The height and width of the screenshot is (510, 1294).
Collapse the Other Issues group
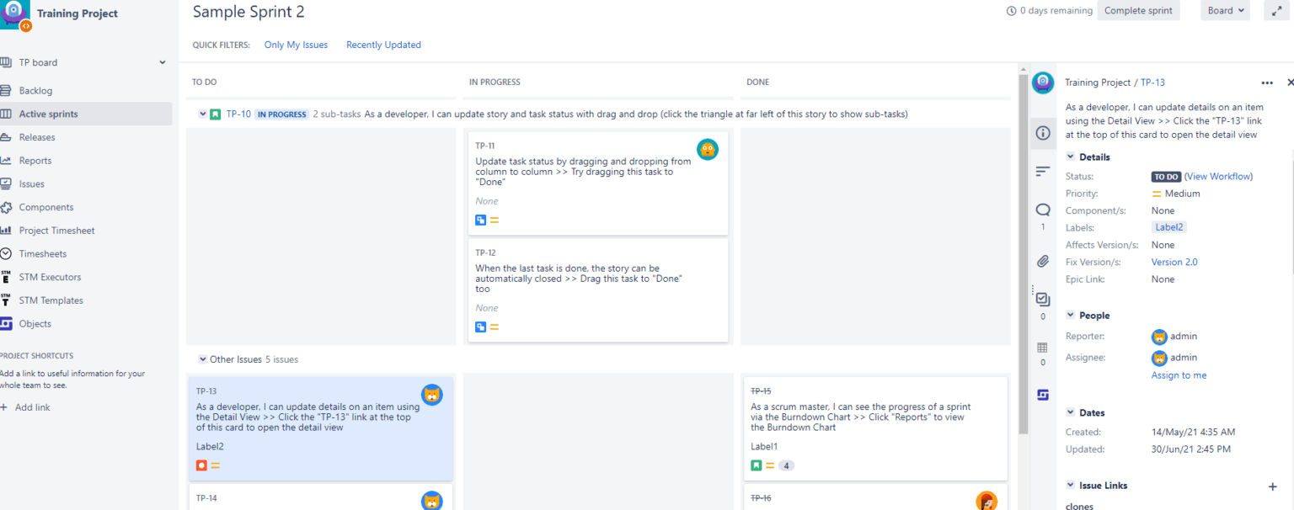pos(202,359)
